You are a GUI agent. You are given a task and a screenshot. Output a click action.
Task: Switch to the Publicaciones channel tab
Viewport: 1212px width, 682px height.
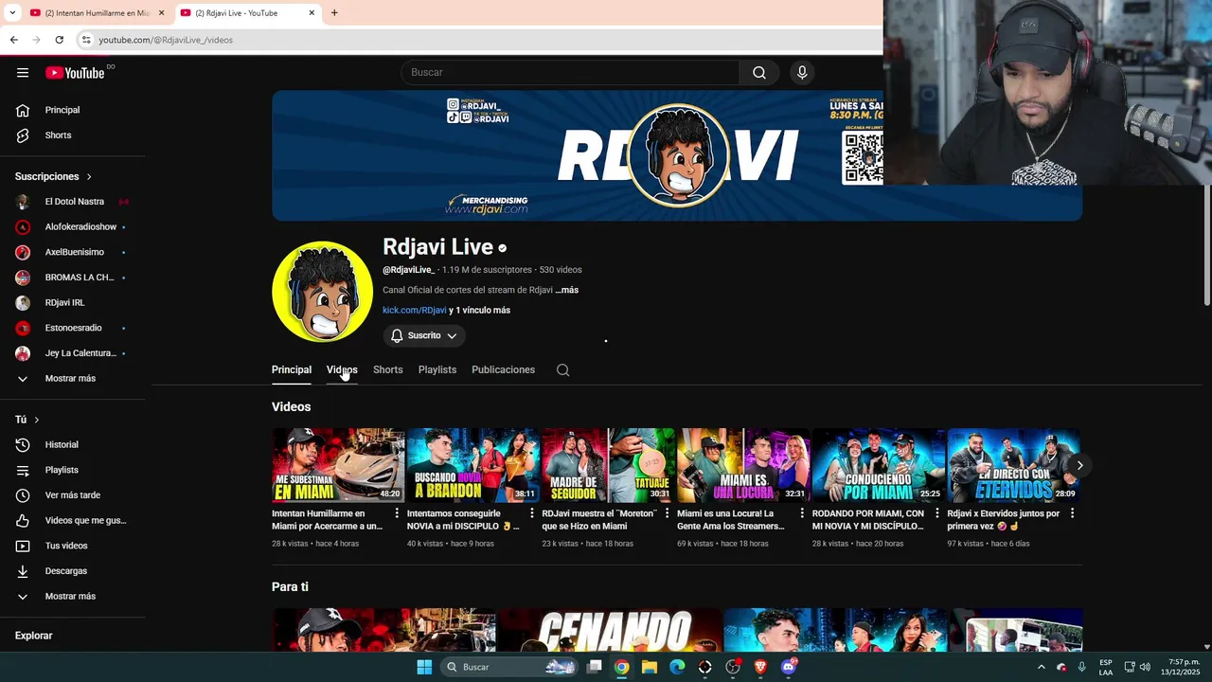(503, 370)
